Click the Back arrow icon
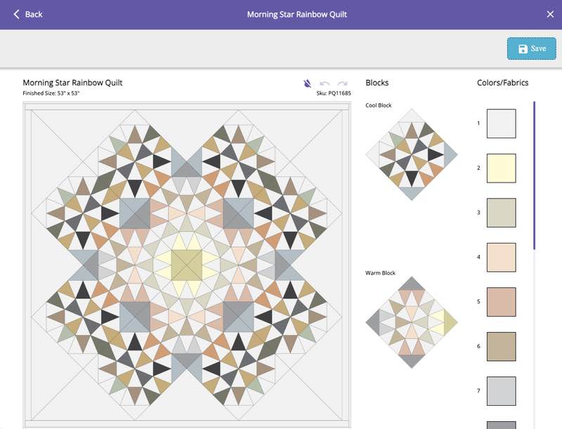Viewport: 562px width, 429px height. click(17, 14)
